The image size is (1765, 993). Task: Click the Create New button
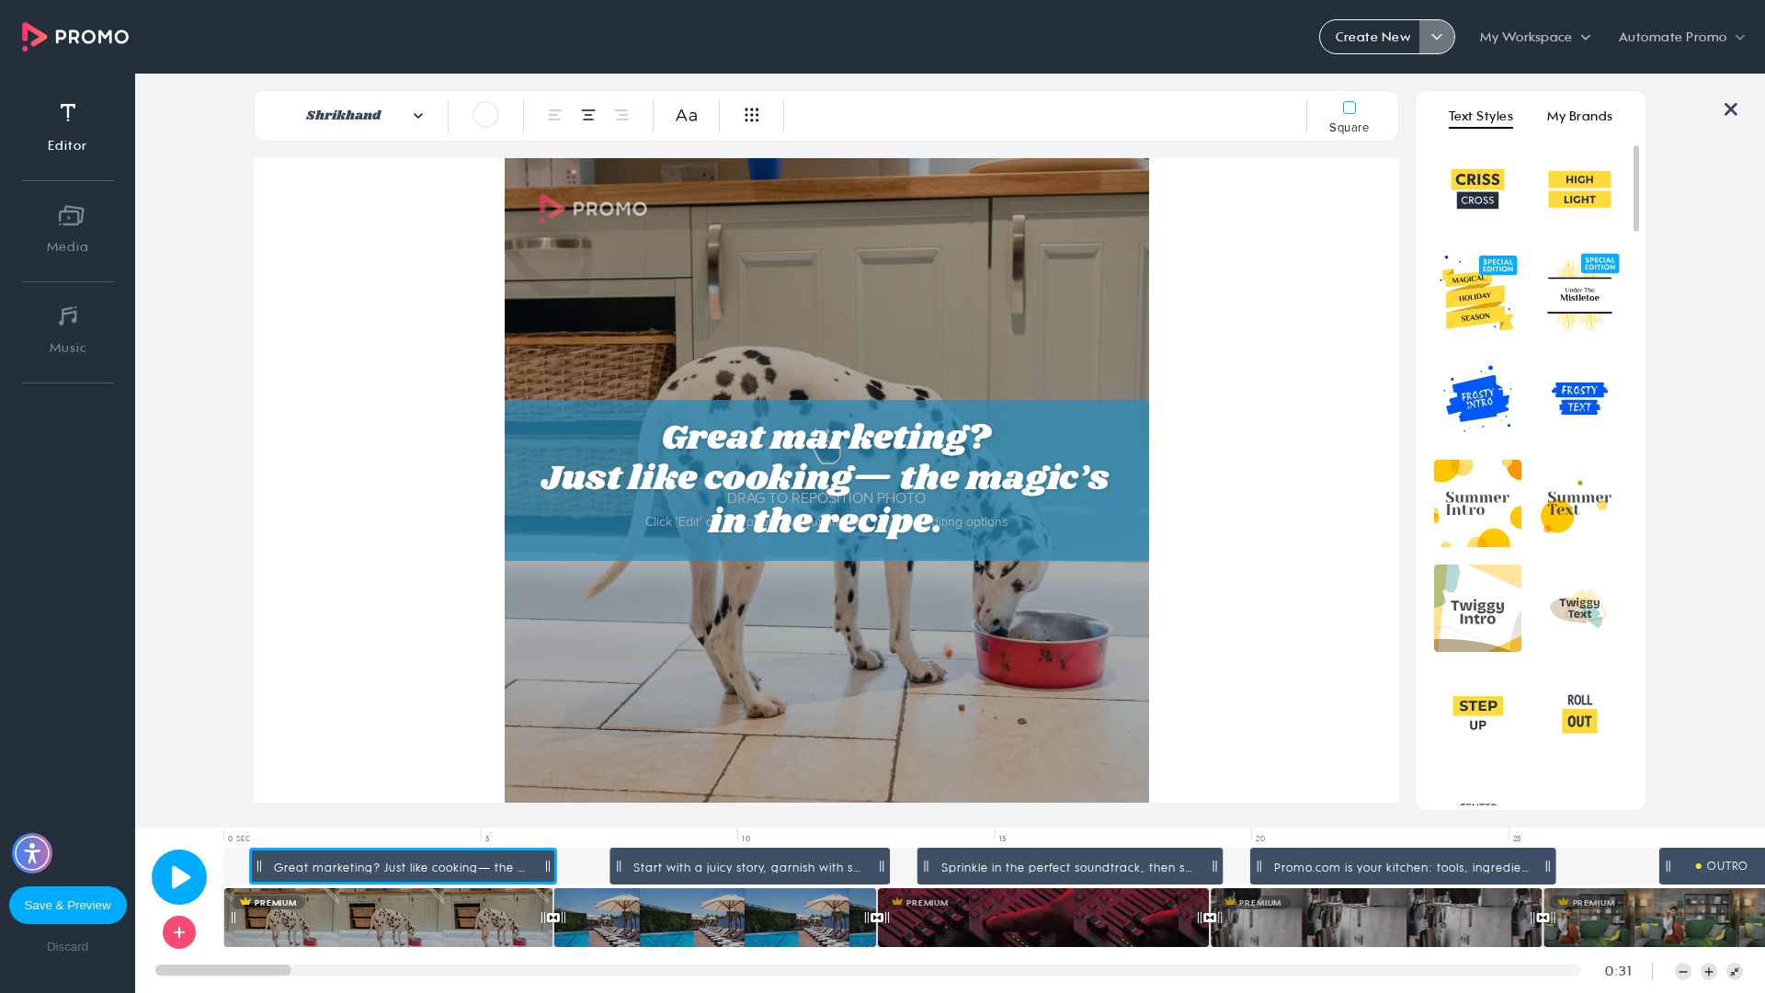[1372, 37]
